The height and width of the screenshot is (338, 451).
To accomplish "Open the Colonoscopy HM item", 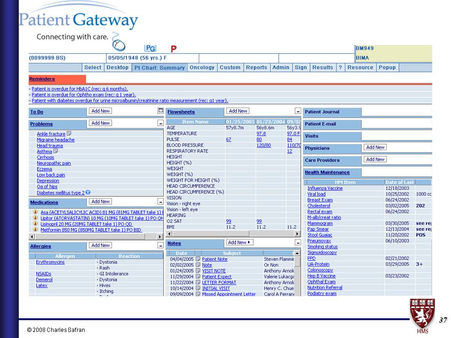I will 320,270.
